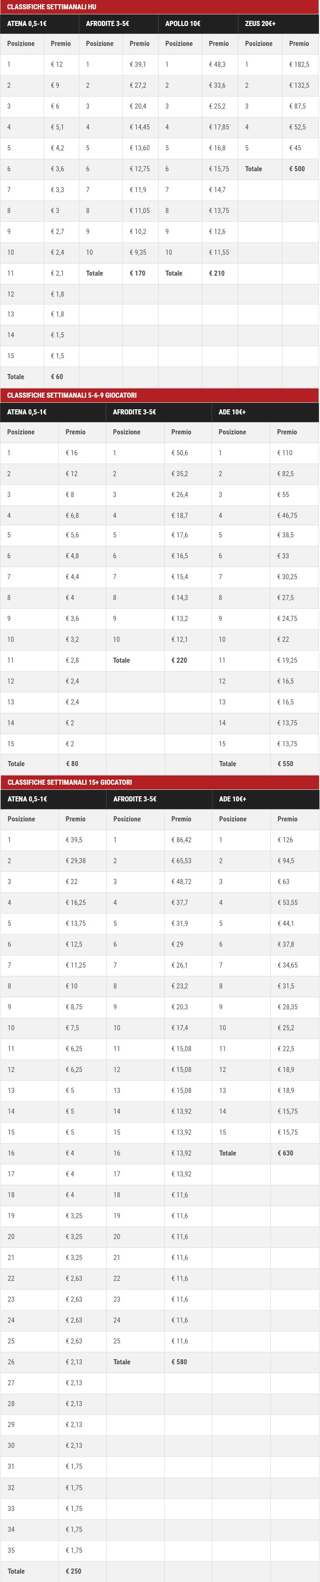Click the € 220 total in 5-6-9 AFRODITE

point(179,660)
